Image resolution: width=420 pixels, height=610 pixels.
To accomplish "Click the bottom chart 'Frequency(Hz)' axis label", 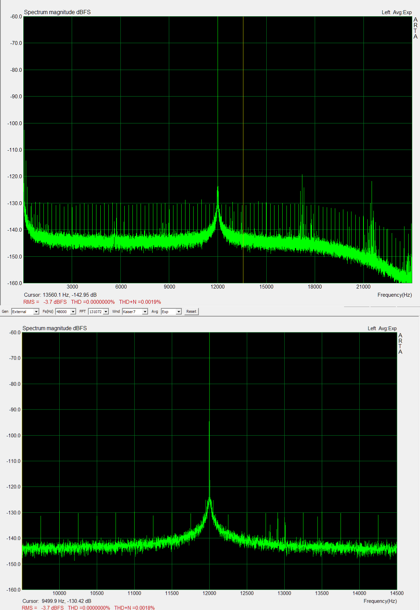I will 380,601.
